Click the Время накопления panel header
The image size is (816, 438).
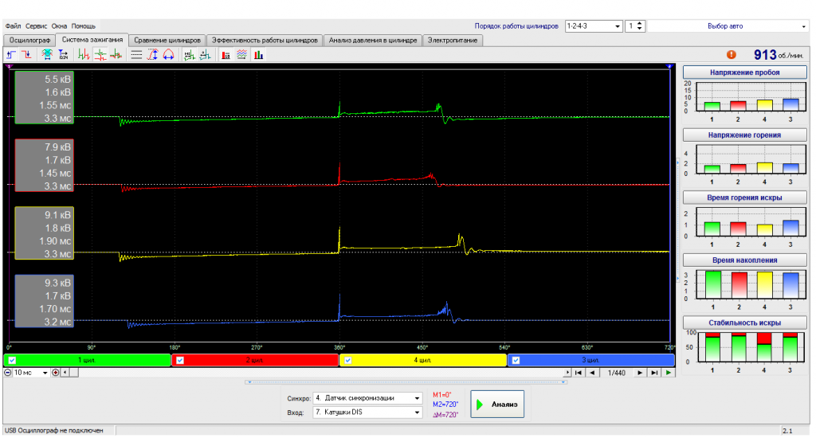coord(744,260)
